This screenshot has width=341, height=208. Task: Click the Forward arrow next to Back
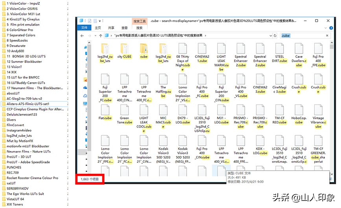pyautogui.click(x=89, y=36)
